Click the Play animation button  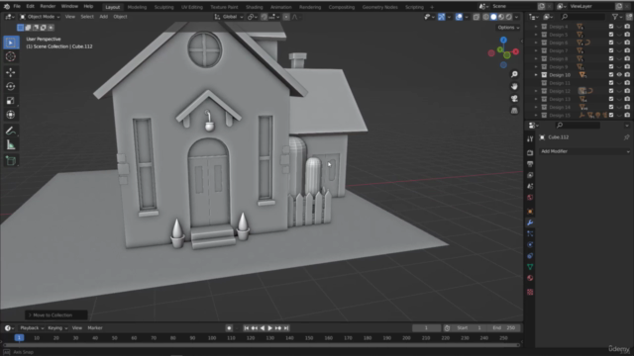click(270, 328)
